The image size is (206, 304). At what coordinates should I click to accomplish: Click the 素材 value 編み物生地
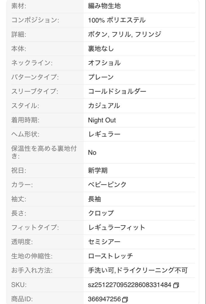[x=104, y=6]
